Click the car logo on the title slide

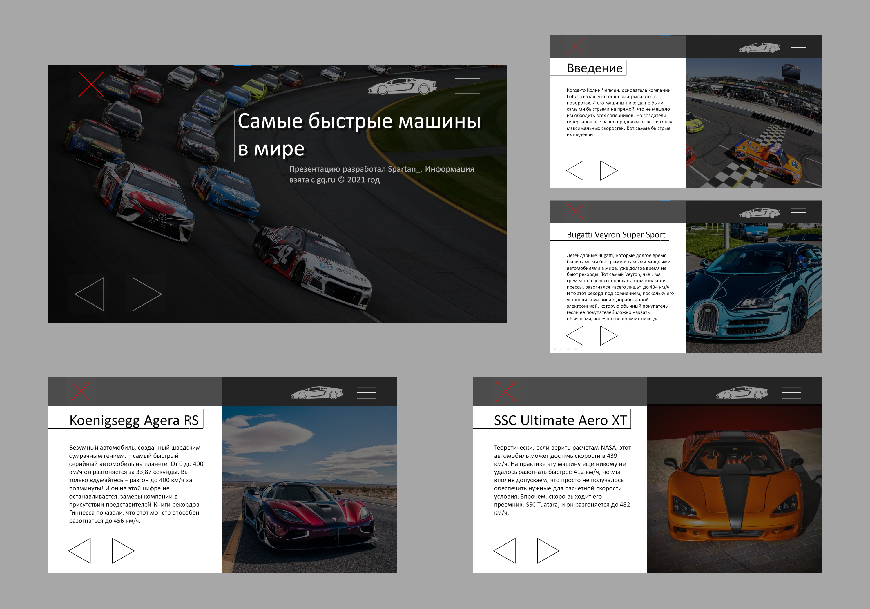(x=402, y=86)
